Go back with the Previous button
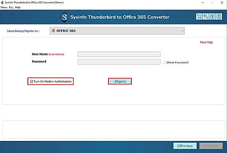The width and height of the screenshot is (227, 153). [185, 146]
